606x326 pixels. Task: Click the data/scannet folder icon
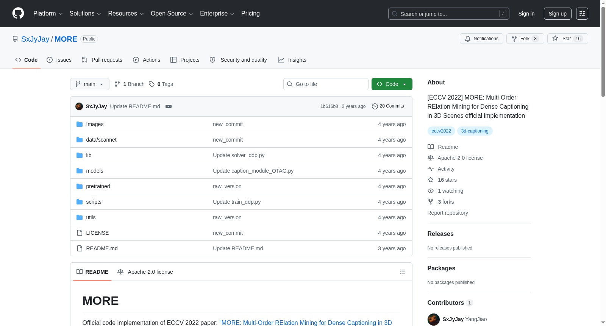pos(80,140)
